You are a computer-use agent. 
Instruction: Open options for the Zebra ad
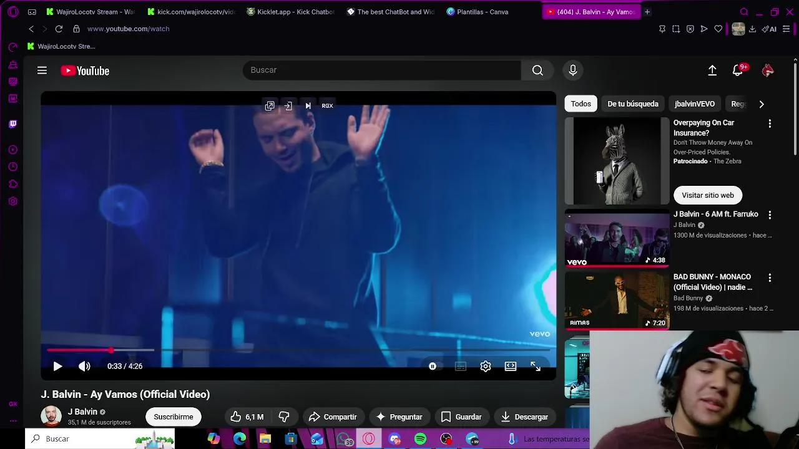point(770,123)
